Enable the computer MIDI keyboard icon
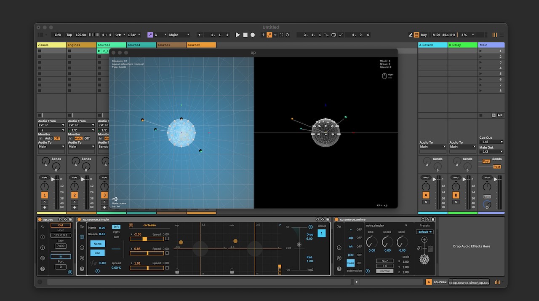 pyautogui.click(x=416, y=35)
